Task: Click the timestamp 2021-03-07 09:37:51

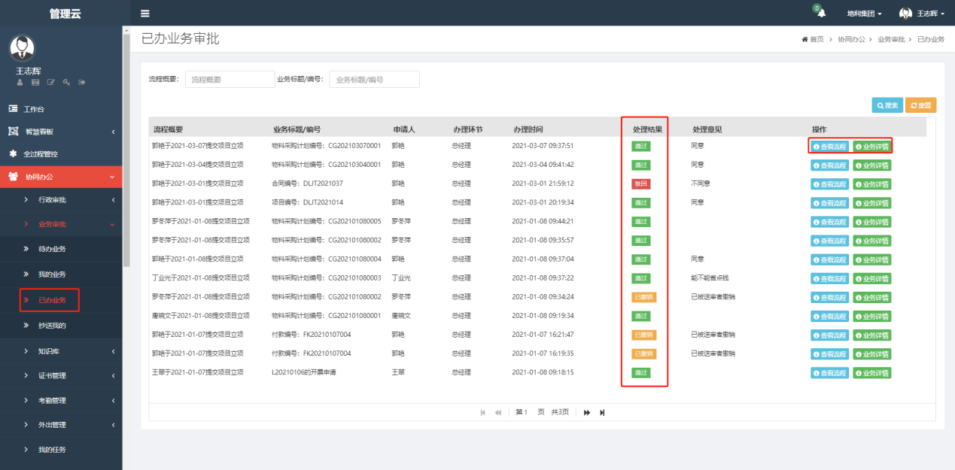Action: pos(543,146)
